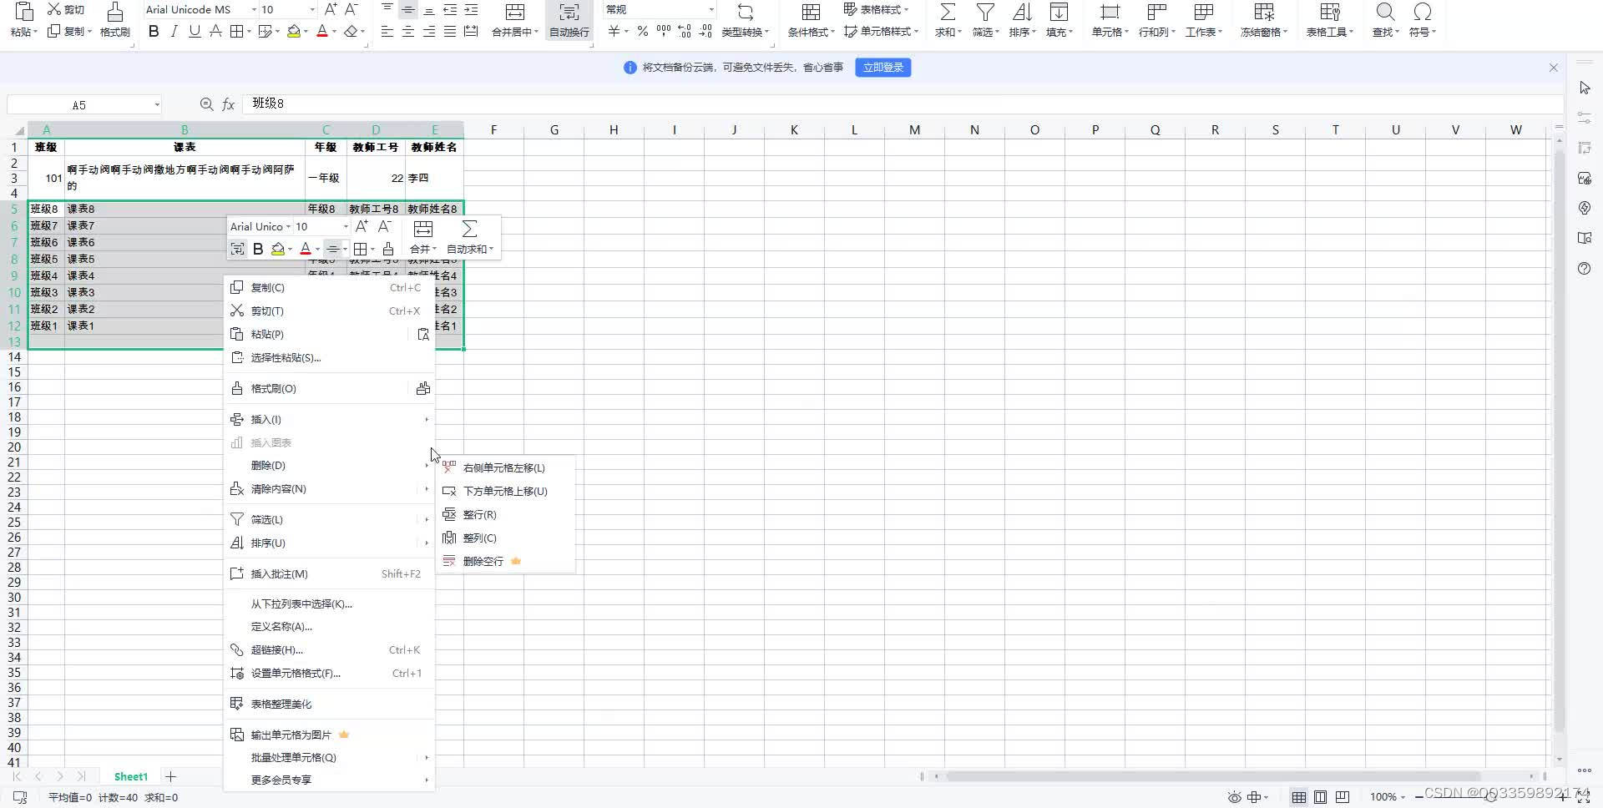Screen dimensions: 1603x808
Task: Select Shift cells up (下方单元格上移)
Action: (x=506, y=491)
